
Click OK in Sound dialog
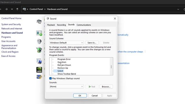click(80, 96)
